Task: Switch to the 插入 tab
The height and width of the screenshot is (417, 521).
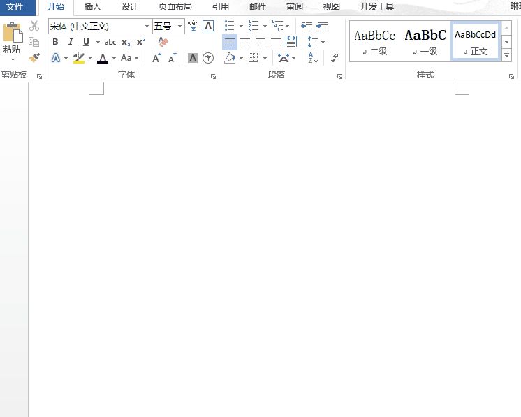Action: 92,7
